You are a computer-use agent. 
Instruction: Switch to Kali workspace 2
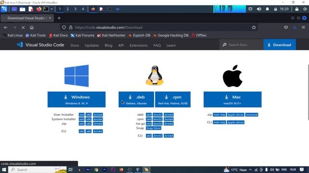[x=68, y=9]
